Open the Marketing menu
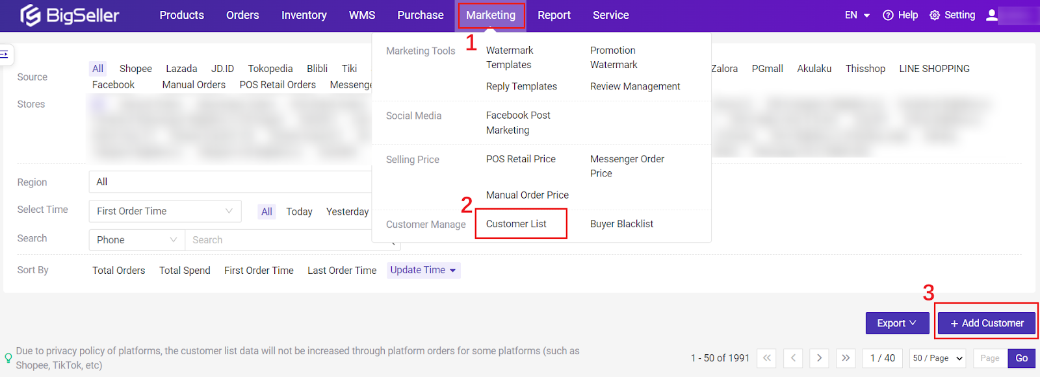 coord(491,15)
